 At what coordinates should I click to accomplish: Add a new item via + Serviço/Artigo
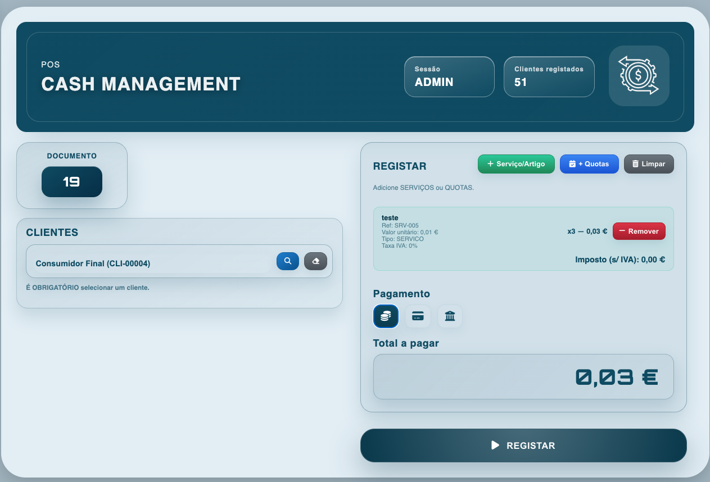pos(516,163)
